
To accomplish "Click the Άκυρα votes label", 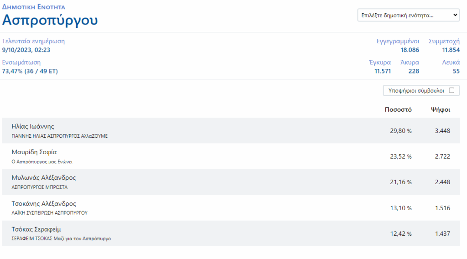I will [410, 62].
